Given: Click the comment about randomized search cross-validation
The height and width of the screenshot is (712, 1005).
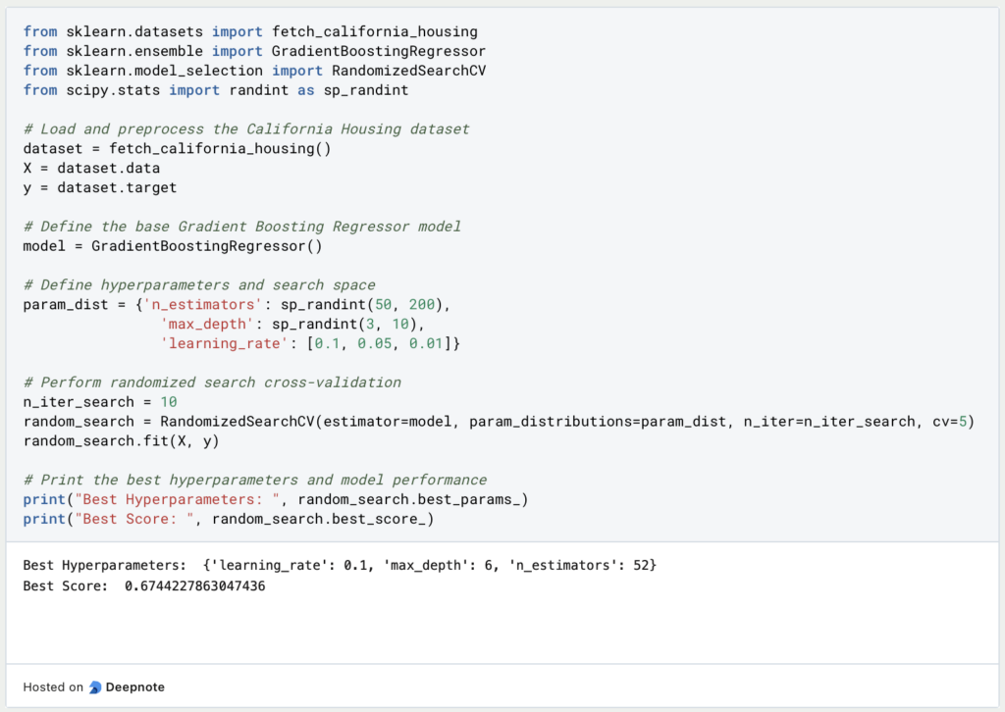Looking at the screenshot, I should pos(221,381).
